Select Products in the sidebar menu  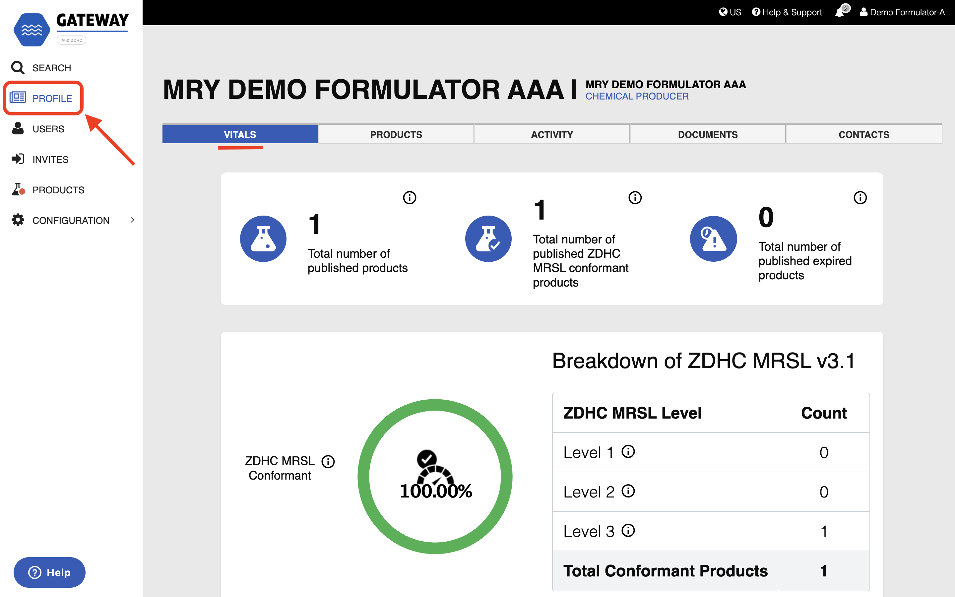point(58,190)
